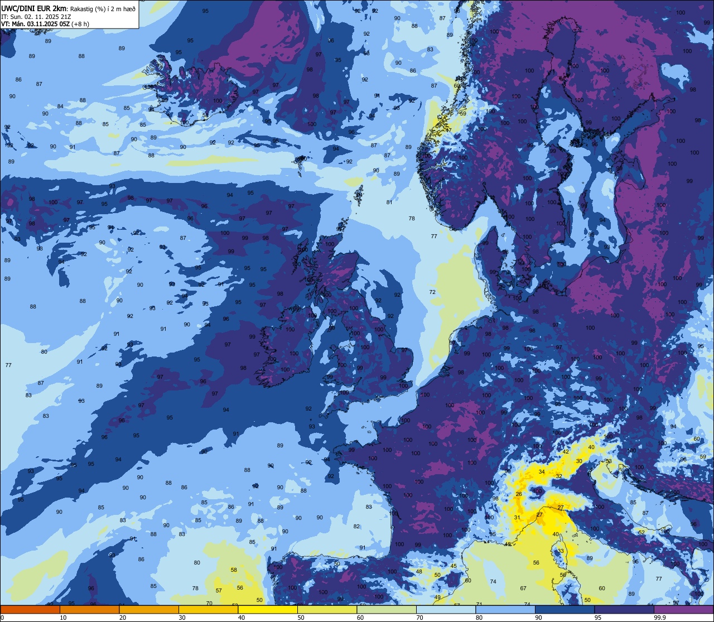Click the humidity value "42" over the Alps
This screenshot has width=714, height=622.
pos(566,452)
